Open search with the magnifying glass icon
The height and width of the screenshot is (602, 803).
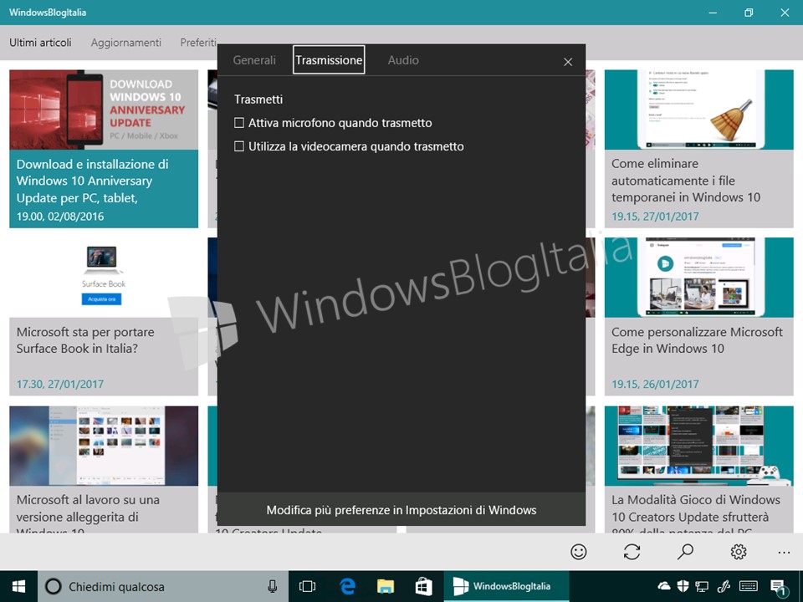(x=685, y=552)
